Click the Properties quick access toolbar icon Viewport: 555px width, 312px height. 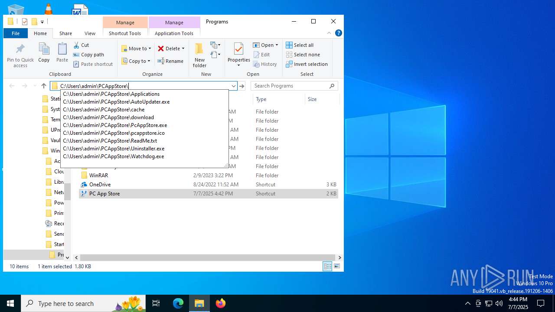click(x=25, y=22)
